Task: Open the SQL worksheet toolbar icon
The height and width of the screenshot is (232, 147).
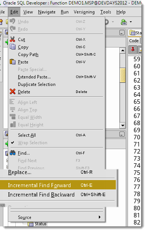Action: (x=124, y=22)
